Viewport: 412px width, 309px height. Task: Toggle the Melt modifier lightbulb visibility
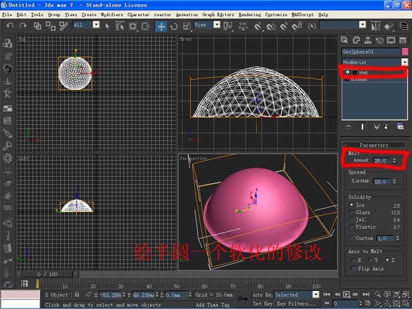pyautogui.click(x=347, y=72)
